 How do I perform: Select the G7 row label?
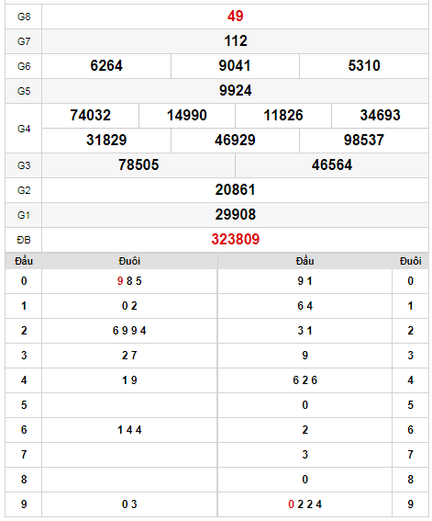pyautogui.click(x=24, y=41)
